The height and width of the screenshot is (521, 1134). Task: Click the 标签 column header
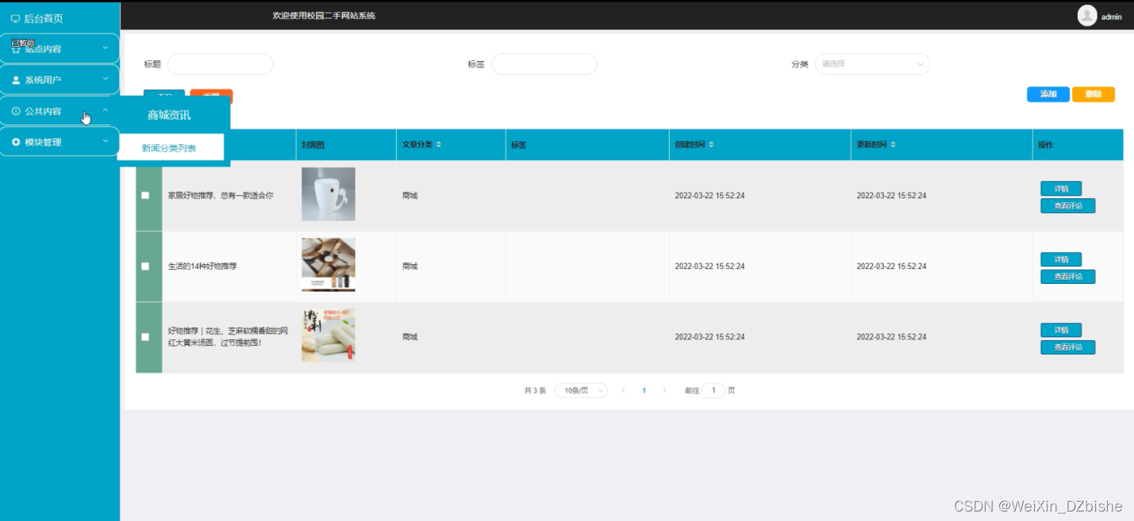(x=518, y=145)
